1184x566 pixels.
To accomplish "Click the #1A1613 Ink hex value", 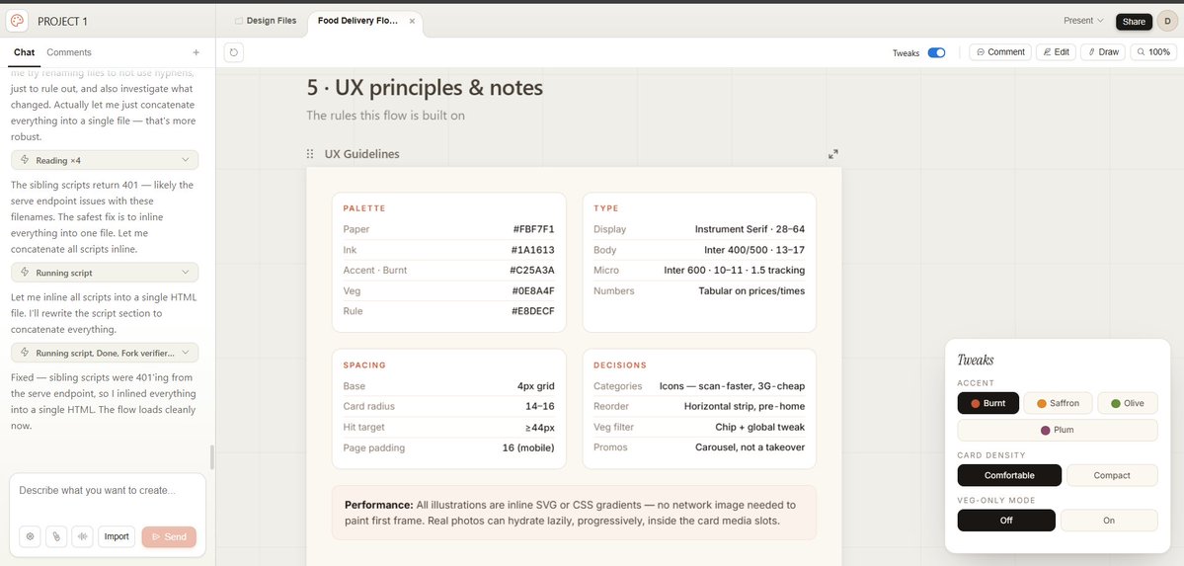I will pos(533,250).
